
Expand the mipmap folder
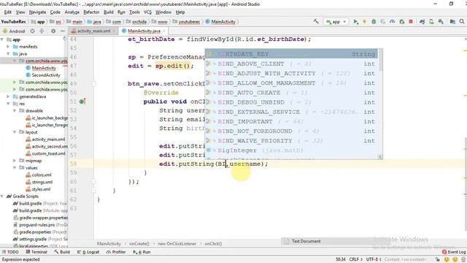click(15, 161)
